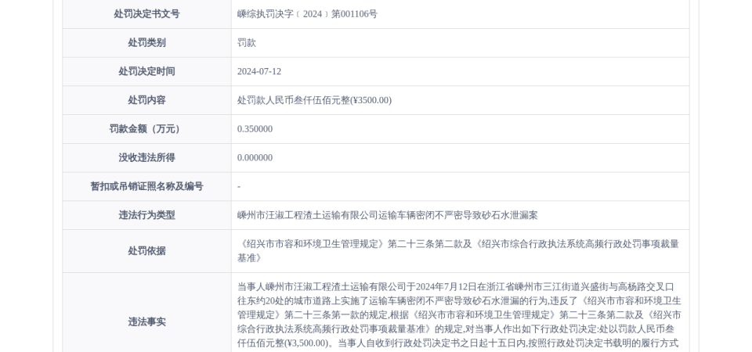Select the fine amount 0.350000
This screenshot has height=352, width=752.
[x=255, y=129]
